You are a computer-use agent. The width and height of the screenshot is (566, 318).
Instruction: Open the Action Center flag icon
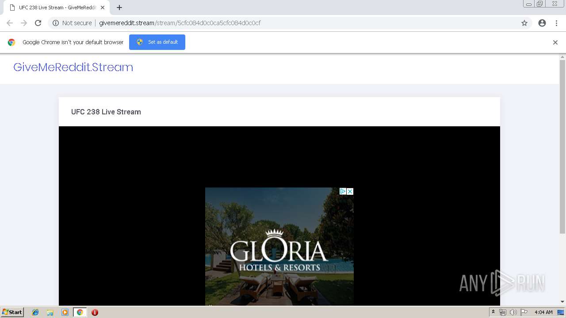pyautogui.click(x=524, y=312)
